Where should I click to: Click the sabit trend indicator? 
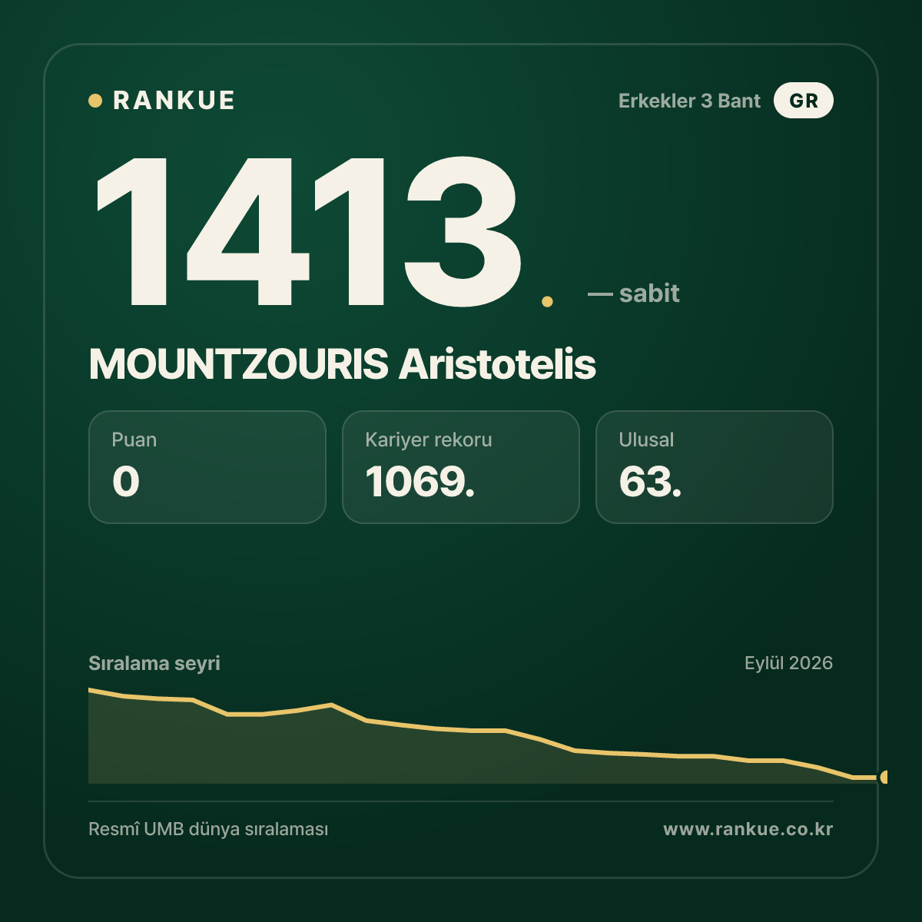coord(634,294)
